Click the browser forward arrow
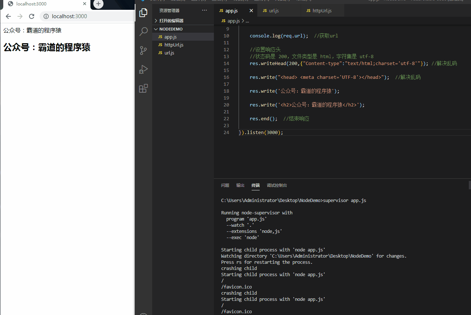 tap(20, 16)
